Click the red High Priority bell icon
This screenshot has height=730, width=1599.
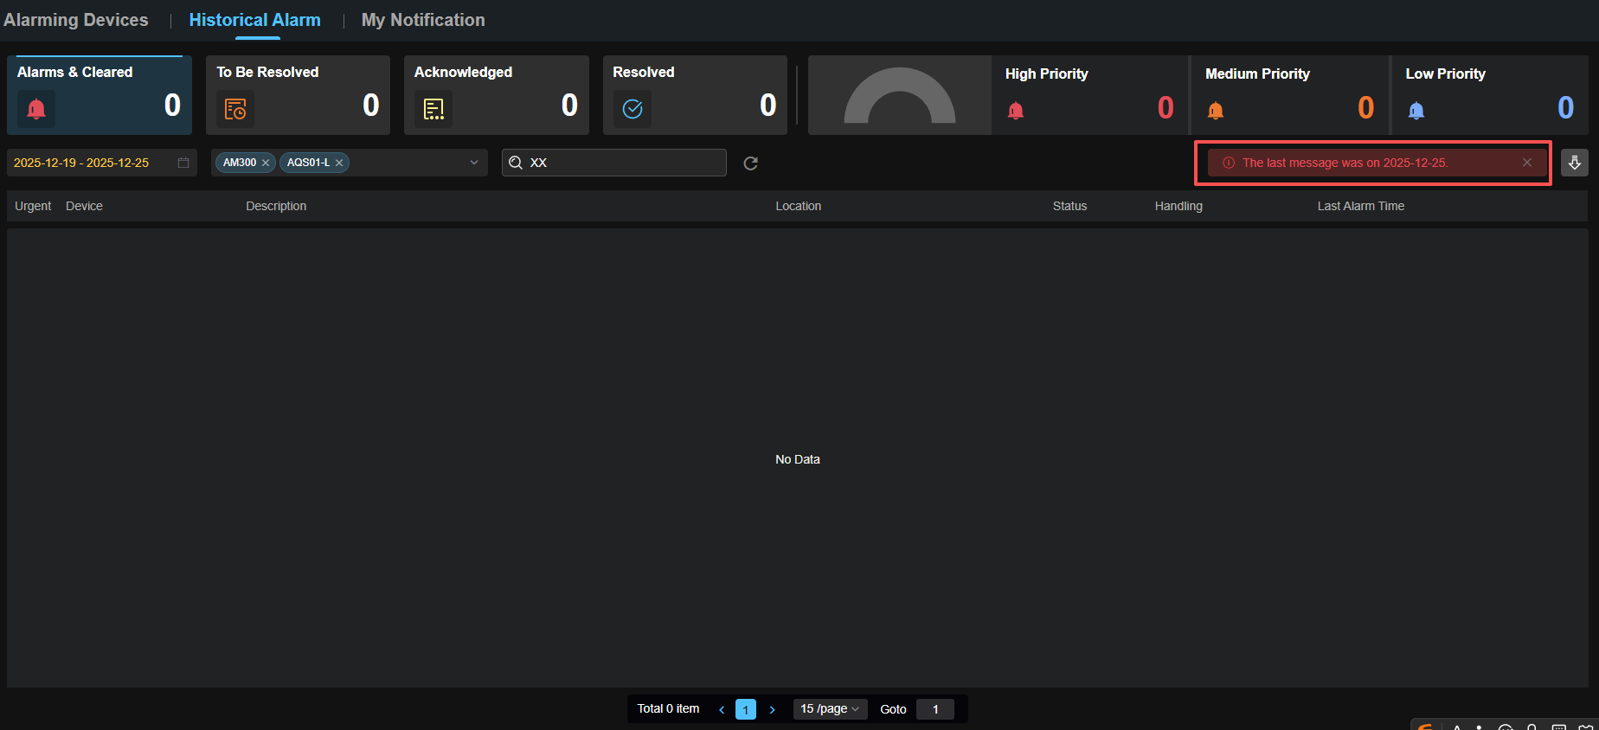pos(1016,111)
